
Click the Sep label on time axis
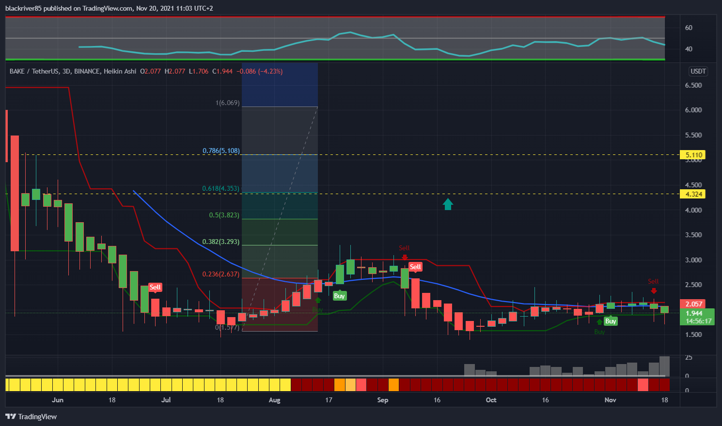point(383,400)
